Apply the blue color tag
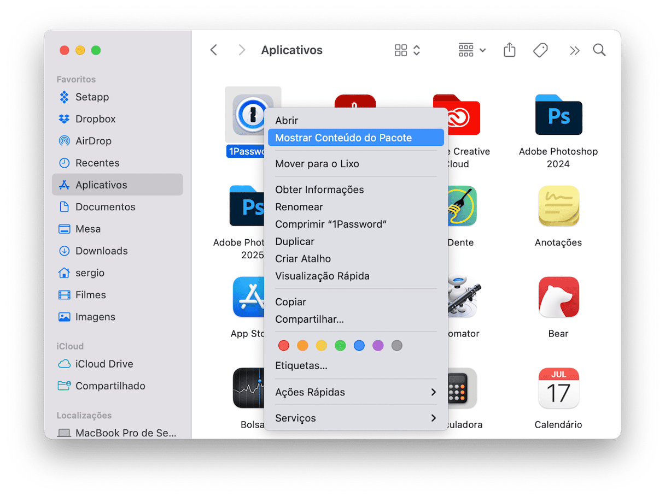 [359, 345]
